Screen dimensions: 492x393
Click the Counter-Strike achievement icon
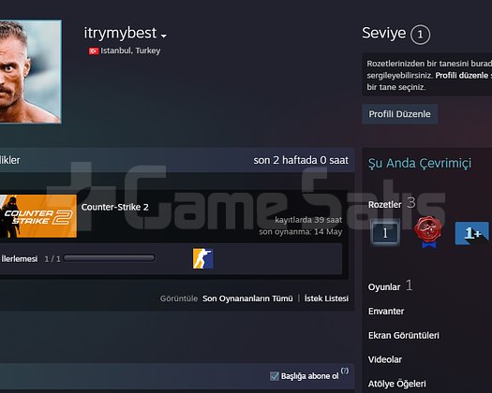coord(203,258)
